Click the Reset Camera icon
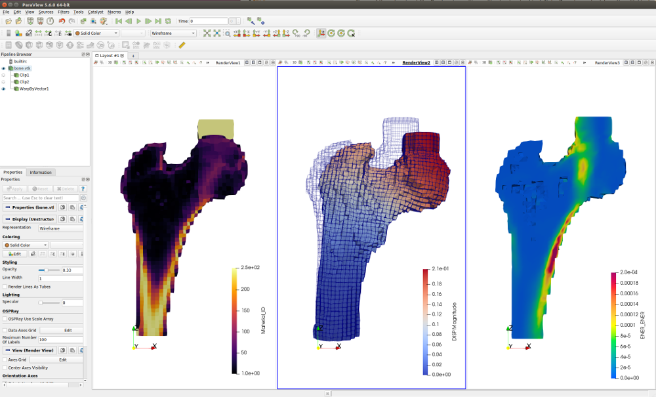Screen dimensions: 656x397 (207, 33)
